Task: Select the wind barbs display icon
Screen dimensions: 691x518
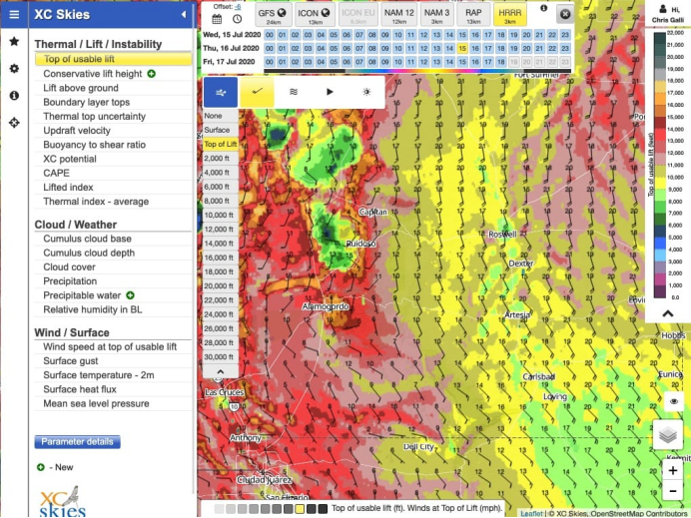Action: tap(221, 92)
